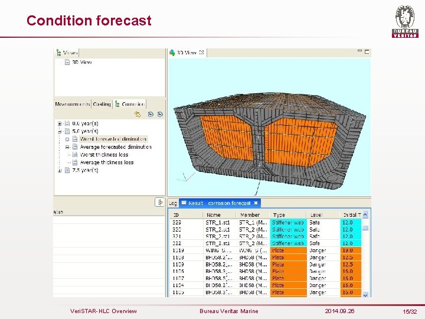Select the Result corrosion forecast tab
Screen dimensions: 425x319
tap(220, 203)
